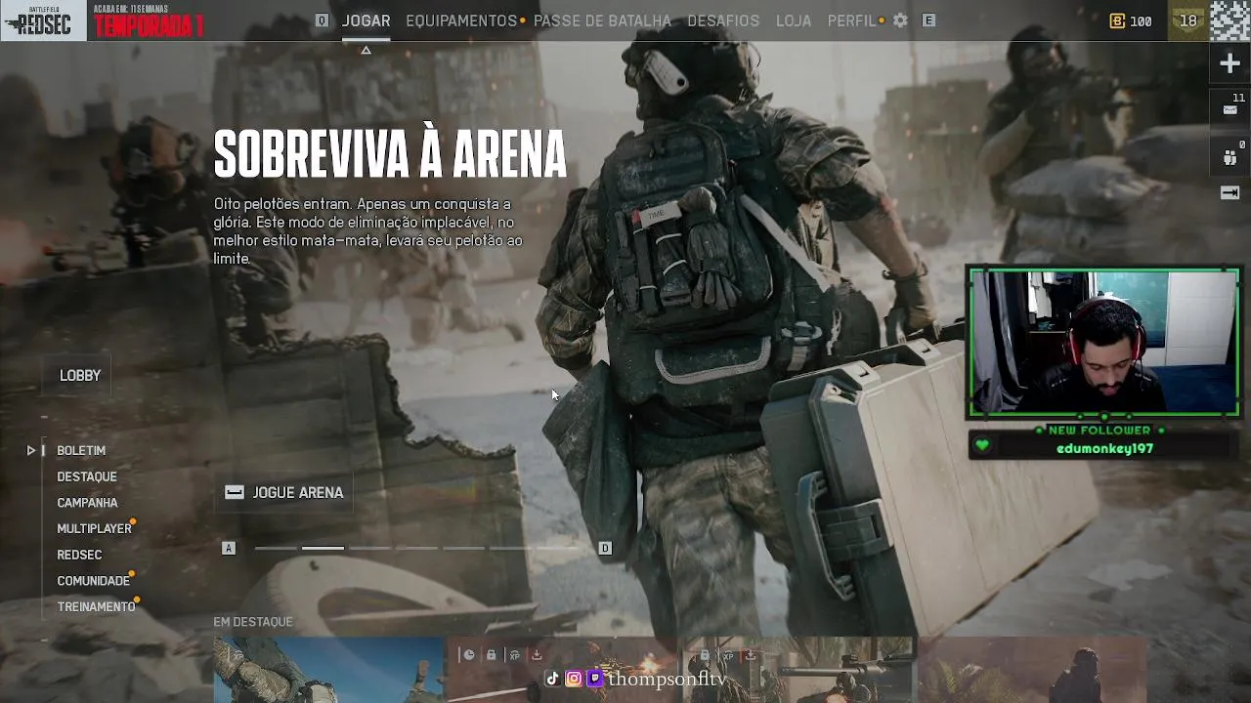
Task: Click the Q key previous-tab icon
Action: tap(322, 21)
